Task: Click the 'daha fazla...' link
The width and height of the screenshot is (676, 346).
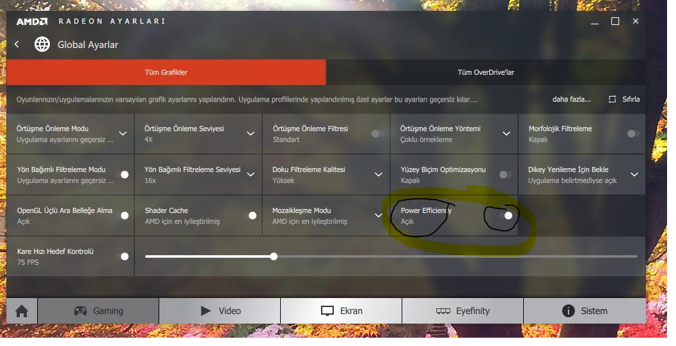Action: pyautogui.click(x=572, y=99)
